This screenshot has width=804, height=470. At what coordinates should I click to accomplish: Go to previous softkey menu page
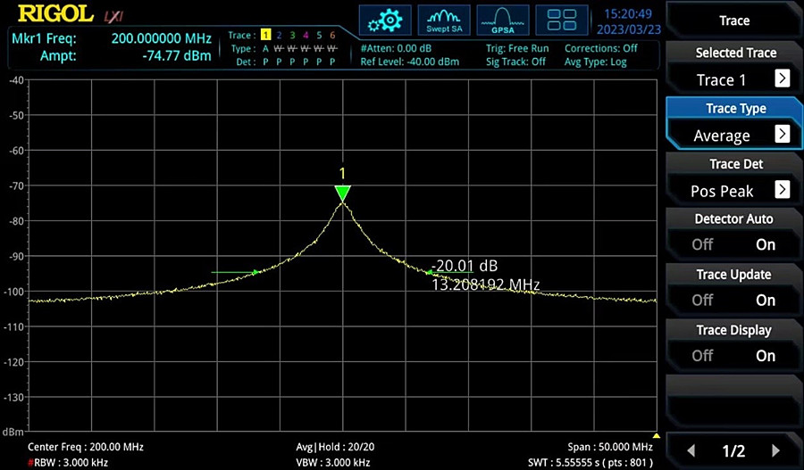[691, 450]
